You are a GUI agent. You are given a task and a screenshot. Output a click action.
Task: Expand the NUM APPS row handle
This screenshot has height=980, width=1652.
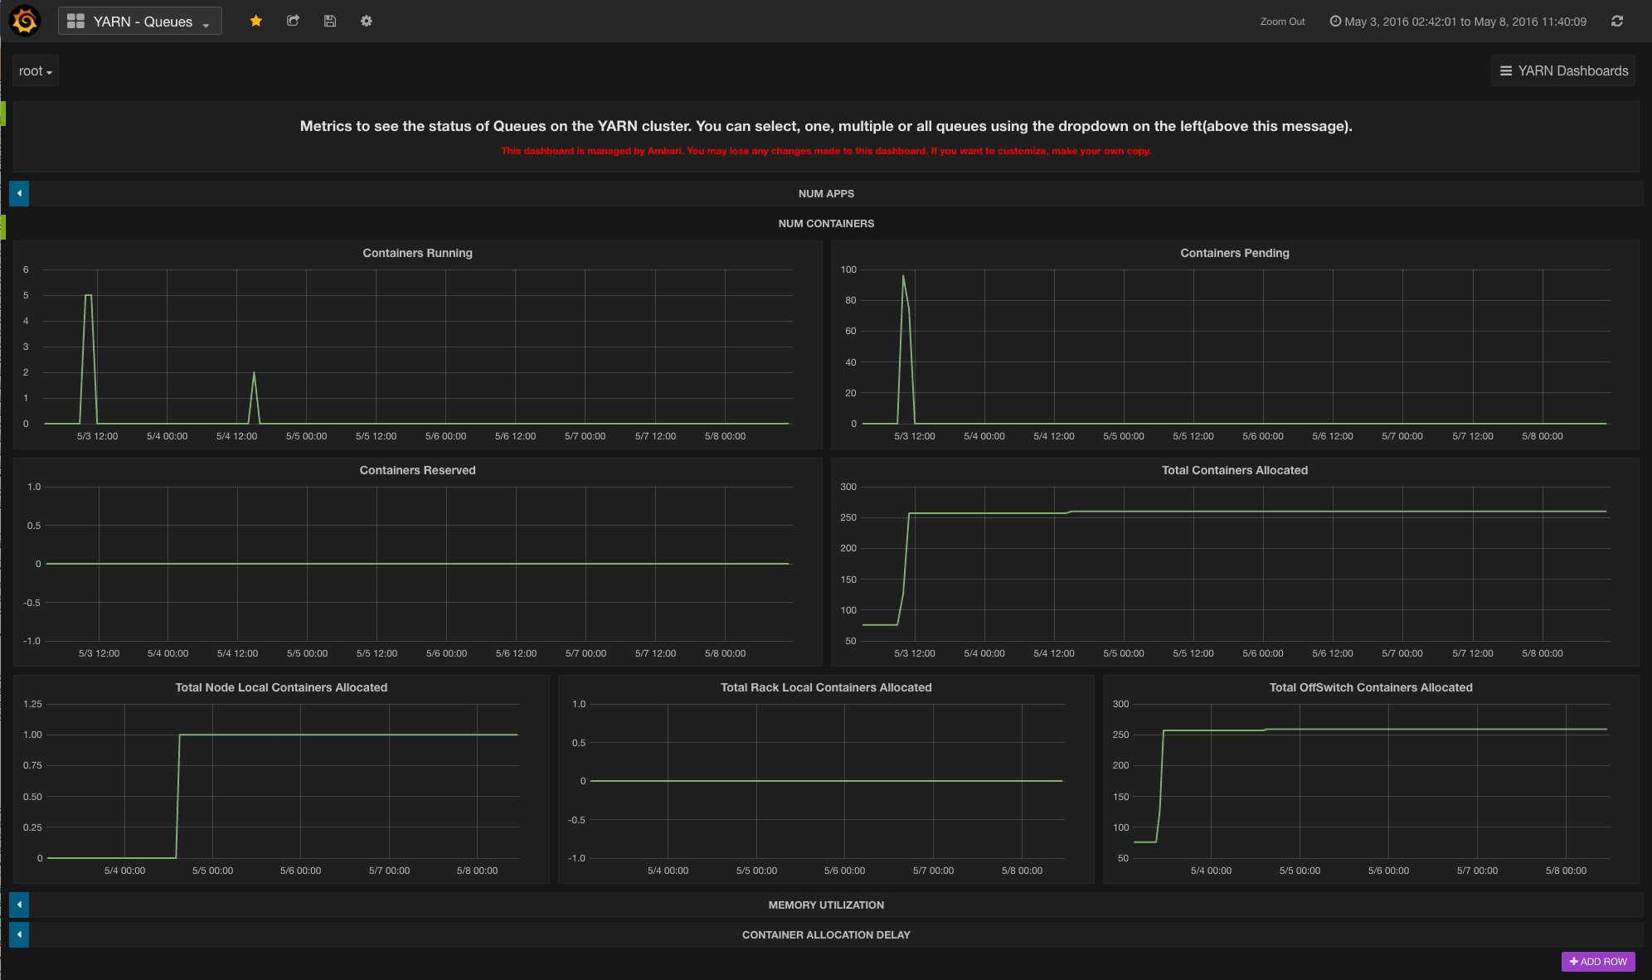[x=19, y=193]
